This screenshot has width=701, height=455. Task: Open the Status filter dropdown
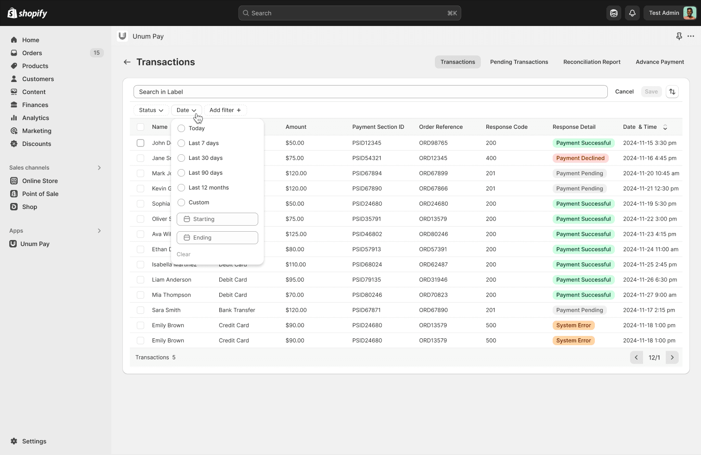[x=151, y=110]
